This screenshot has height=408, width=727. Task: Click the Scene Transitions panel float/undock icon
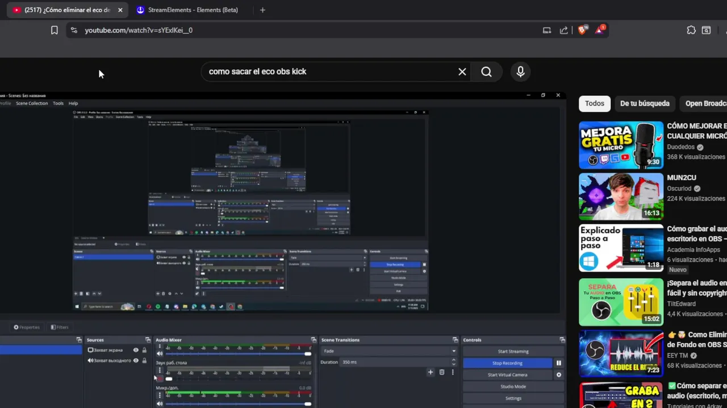tap(455, 340)
